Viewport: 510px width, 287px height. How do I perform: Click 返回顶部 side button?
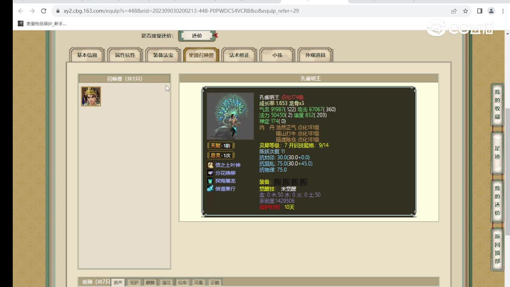tap(497, 249)
